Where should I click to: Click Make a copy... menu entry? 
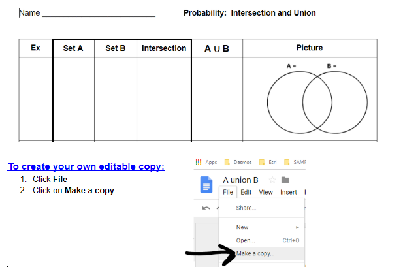coord(256,253)
